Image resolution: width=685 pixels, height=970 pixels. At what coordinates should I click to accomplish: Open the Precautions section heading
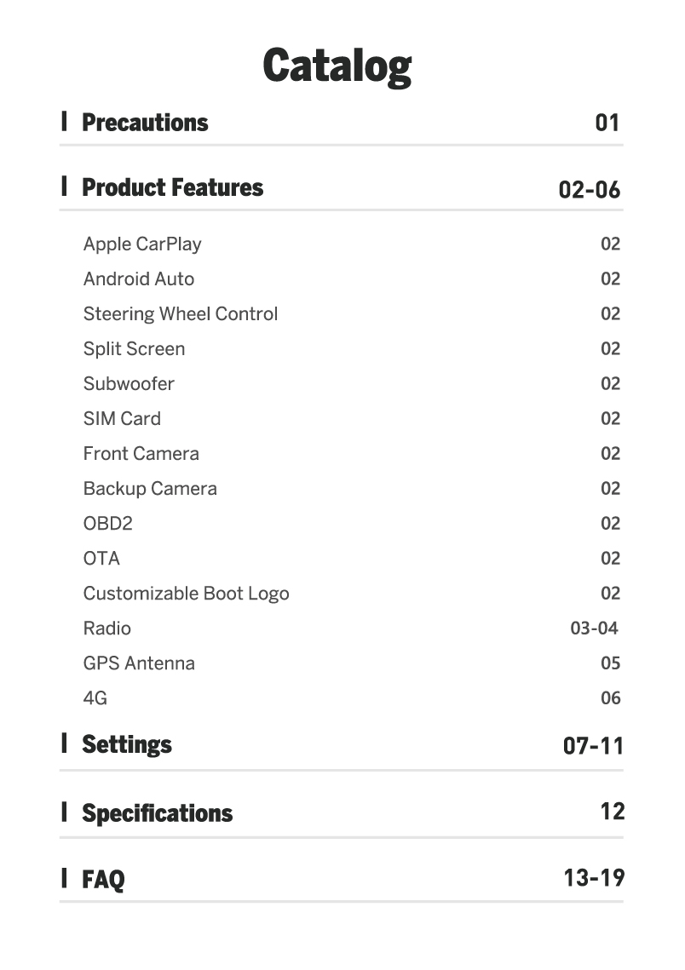145,123
